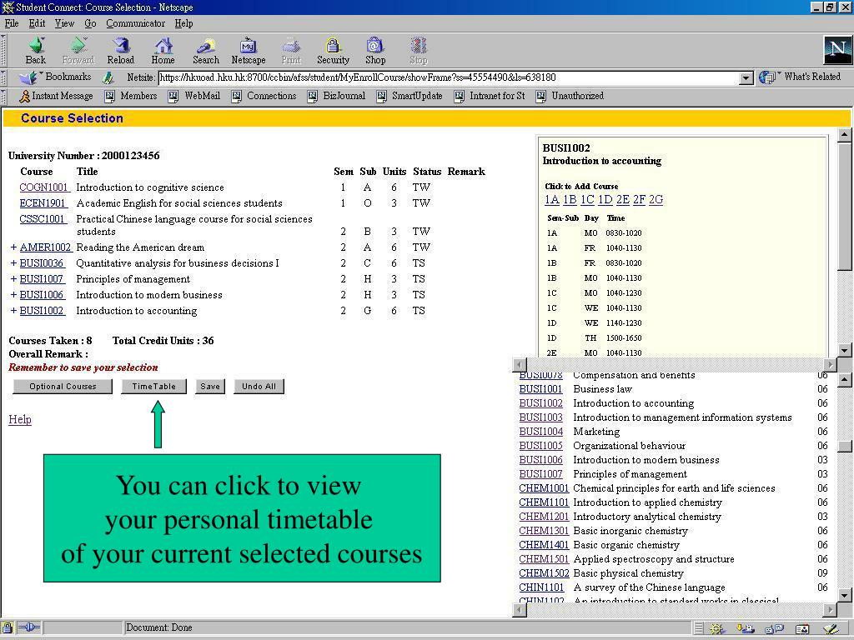The width and height of the screenshot is (854, 640).
Task: Open the COGN1001 course link
Action: pyautogui.click(x=43, y=187)
